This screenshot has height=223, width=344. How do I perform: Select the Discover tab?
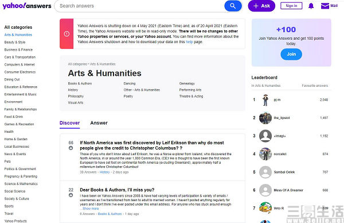click(x=69, y=123)
